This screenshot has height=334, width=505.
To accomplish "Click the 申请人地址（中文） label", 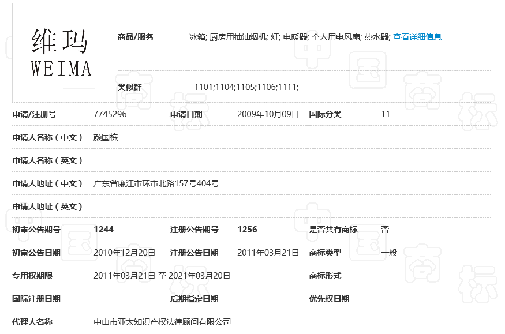I will click(x=48, y=183).
